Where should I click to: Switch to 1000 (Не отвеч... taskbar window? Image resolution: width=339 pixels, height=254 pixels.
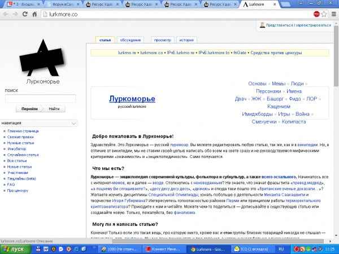pos(120,249)
